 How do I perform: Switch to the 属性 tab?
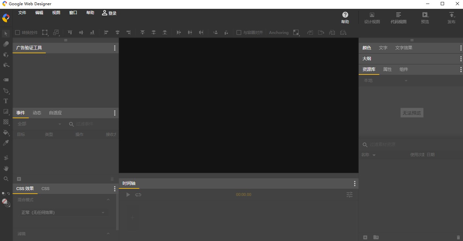click(387, 69)
